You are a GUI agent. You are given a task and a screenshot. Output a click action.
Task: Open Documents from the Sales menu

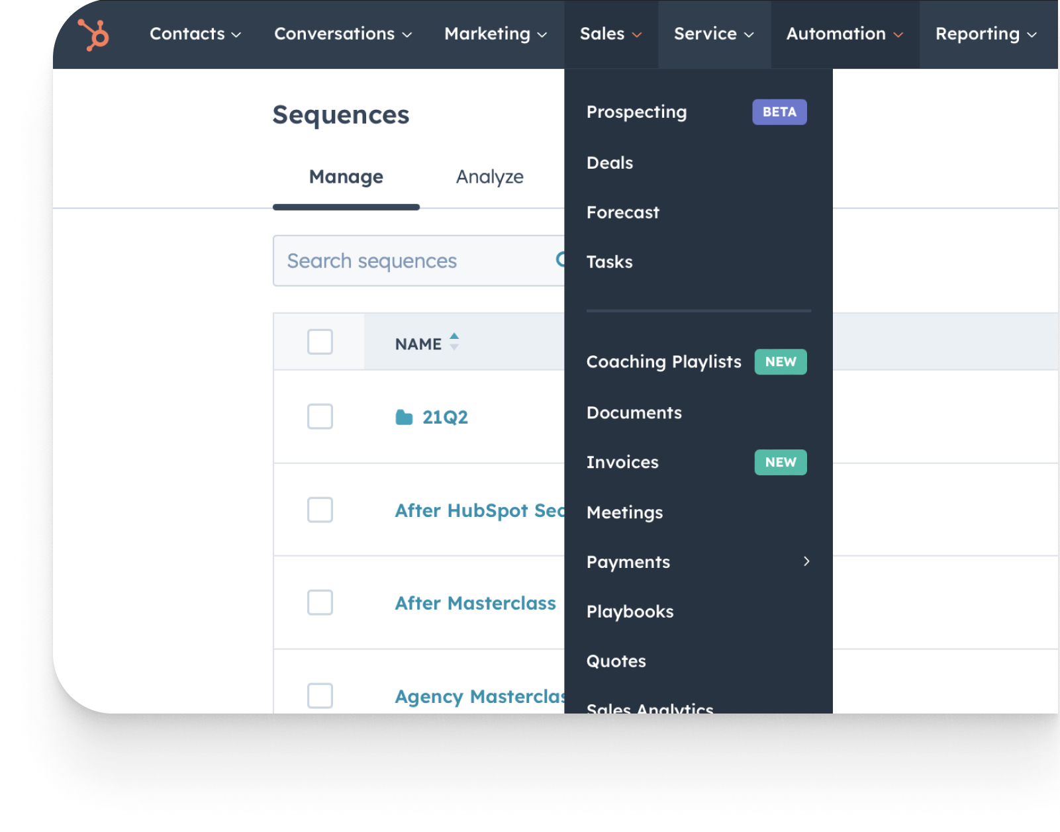634,412
